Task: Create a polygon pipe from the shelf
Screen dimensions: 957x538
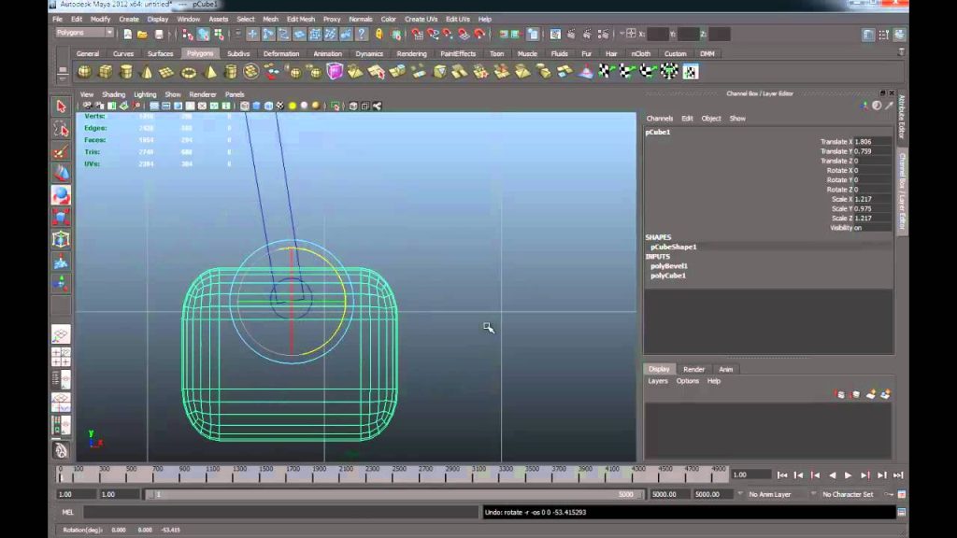Action: tap(230, 72)
